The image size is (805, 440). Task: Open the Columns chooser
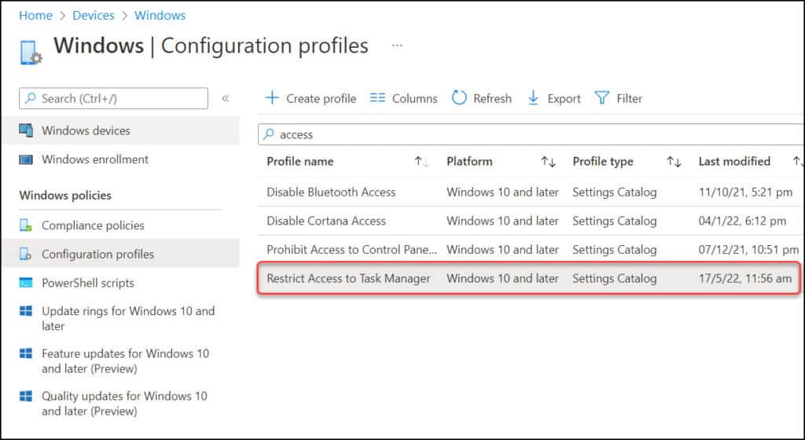point(403,98)
